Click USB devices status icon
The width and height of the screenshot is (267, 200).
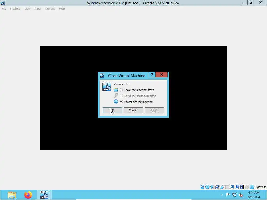(x=222, y=187)
